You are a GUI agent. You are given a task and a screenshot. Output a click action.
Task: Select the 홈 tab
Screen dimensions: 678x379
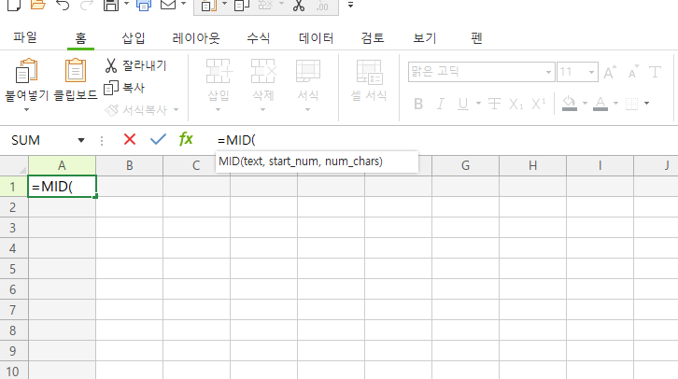click(x=81, y=38)
